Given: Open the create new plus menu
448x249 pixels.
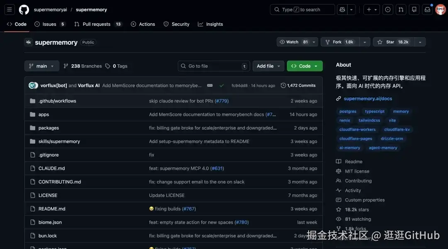Looking at the screenshot, I should pyautogui.click(x=371, y=10).
